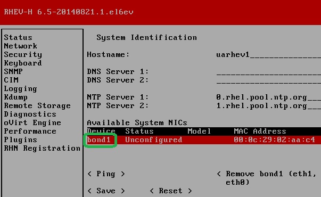This screenshot has height=197, width=321.
Task: Open the CIM menu entry
Action: (11, 80)
